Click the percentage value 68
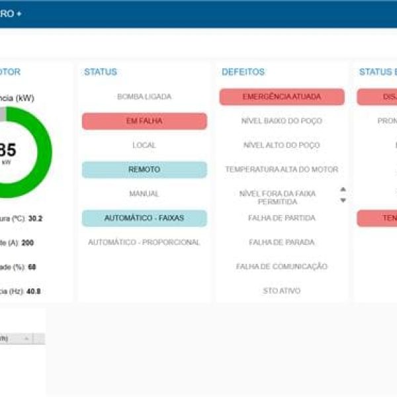This screenshot has height=397, width=397. click(x=32, y=267)
